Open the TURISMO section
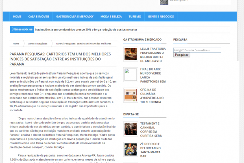 135,17
